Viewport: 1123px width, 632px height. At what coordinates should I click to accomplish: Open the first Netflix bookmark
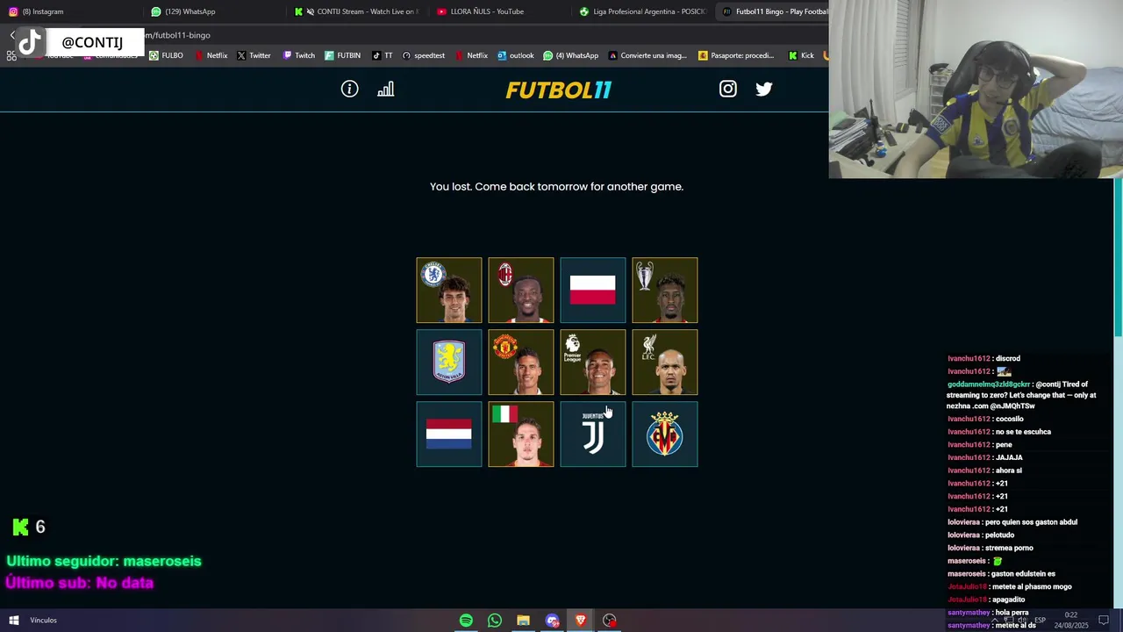211,55
